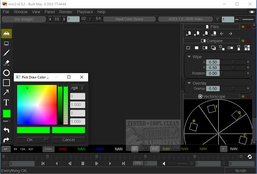The image size is (257, 174).
Task: Open the View menu
Action: (x=36, y=12)
